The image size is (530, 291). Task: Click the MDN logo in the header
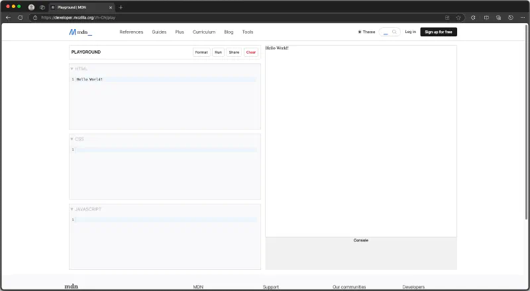(80, 32)
